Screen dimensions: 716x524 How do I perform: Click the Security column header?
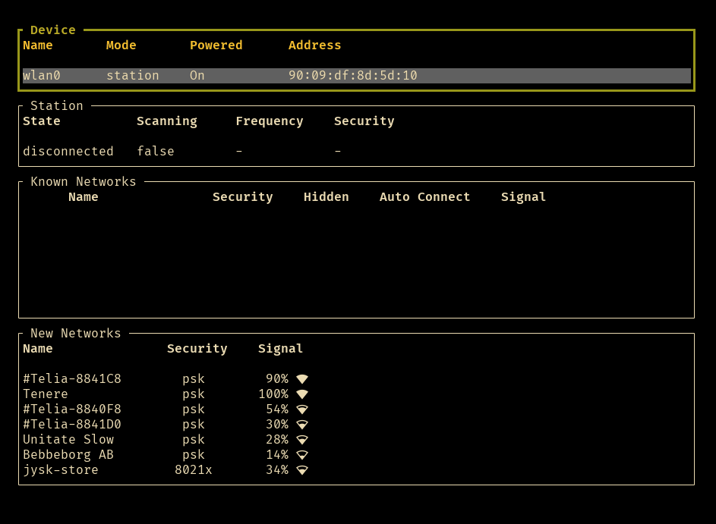click(197, 348)
